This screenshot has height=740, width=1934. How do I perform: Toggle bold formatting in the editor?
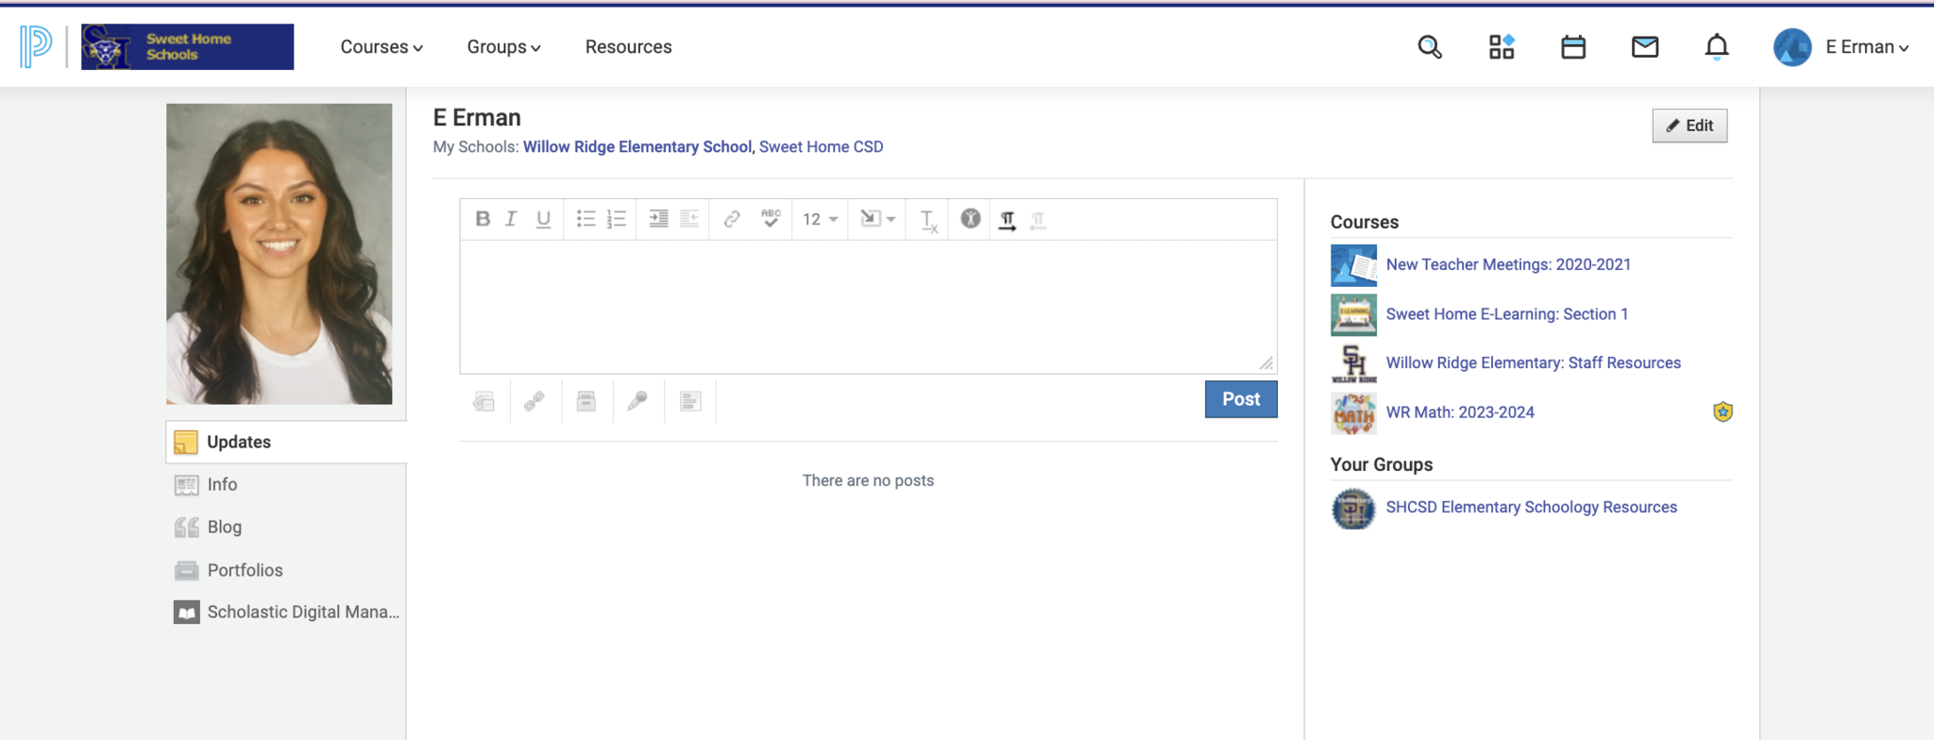[x=483, y=219]
